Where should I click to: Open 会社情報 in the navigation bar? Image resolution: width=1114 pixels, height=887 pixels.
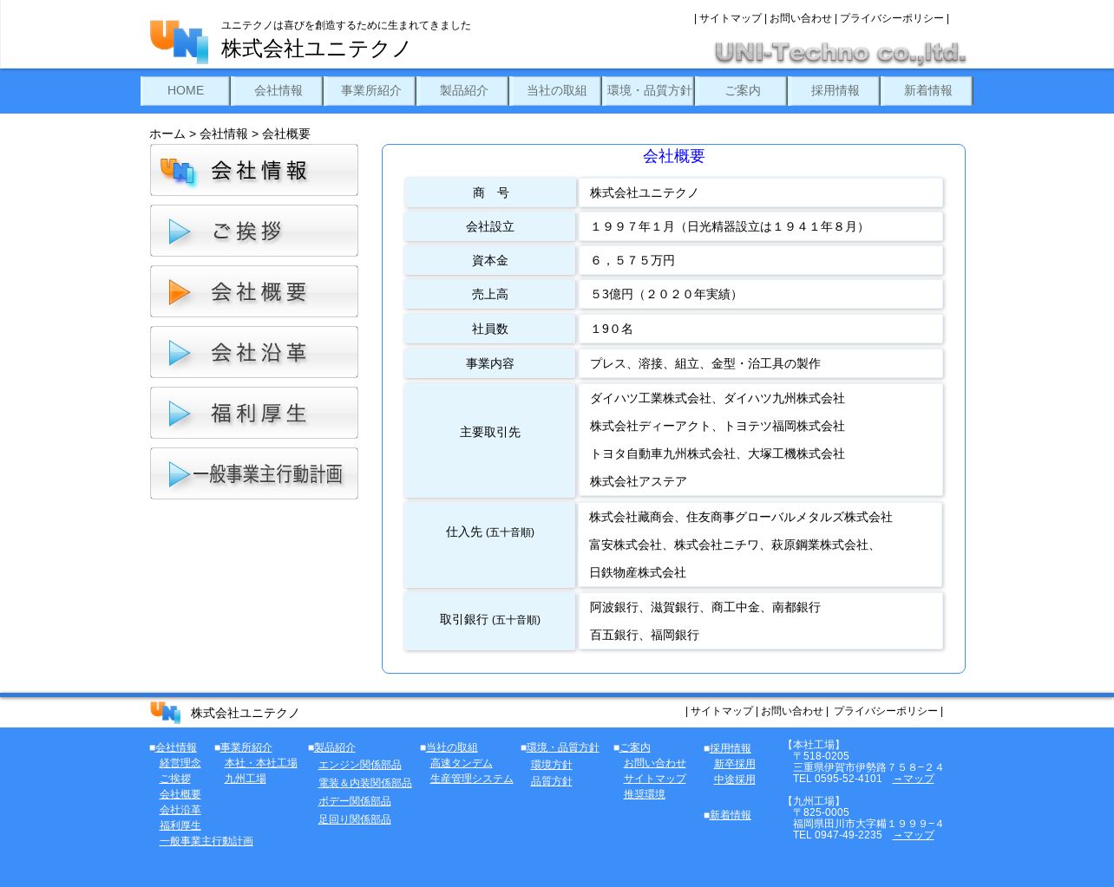[x=278, y=91]
